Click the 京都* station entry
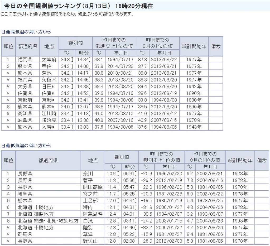270x246 pixels. click(49, 100)
